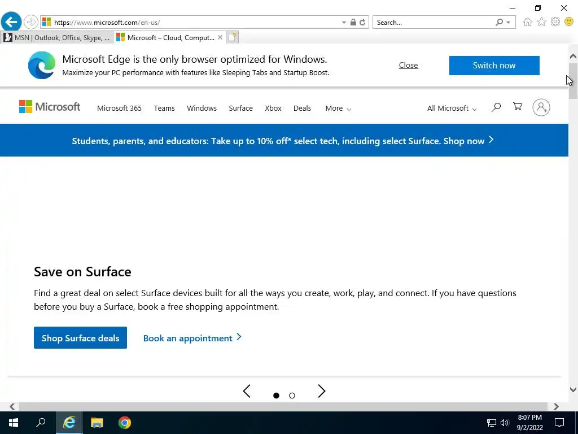Open the Windows Start menu
578x434 pixels.
(14, 423)
